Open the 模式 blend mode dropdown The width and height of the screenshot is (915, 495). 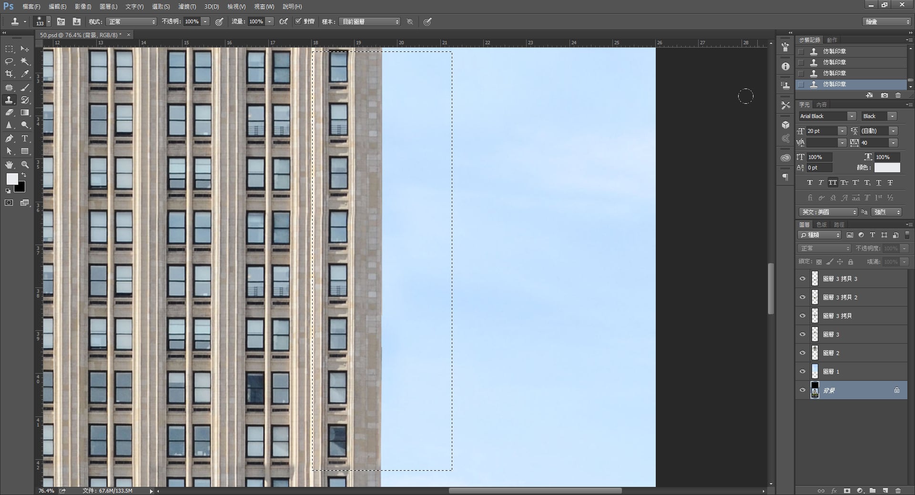point(132,22)
